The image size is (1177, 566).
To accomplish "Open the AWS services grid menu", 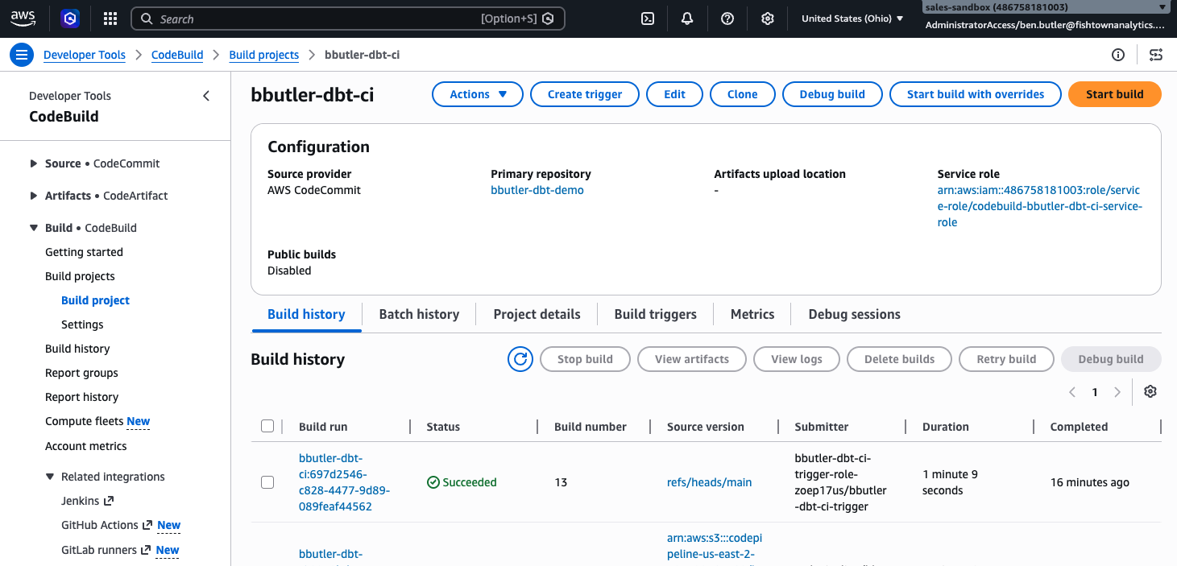I will point(110,19).
